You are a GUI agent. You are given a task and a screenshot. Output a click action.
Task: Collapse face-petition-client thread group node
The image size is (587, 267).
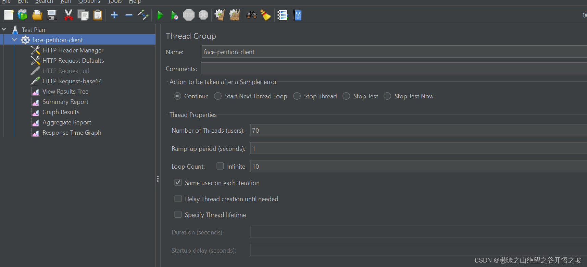[x=14, y=40]
